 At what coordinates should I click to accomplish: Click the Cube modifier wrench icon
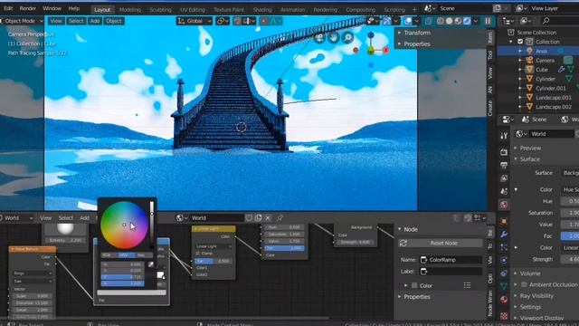(x=561, y=69)
